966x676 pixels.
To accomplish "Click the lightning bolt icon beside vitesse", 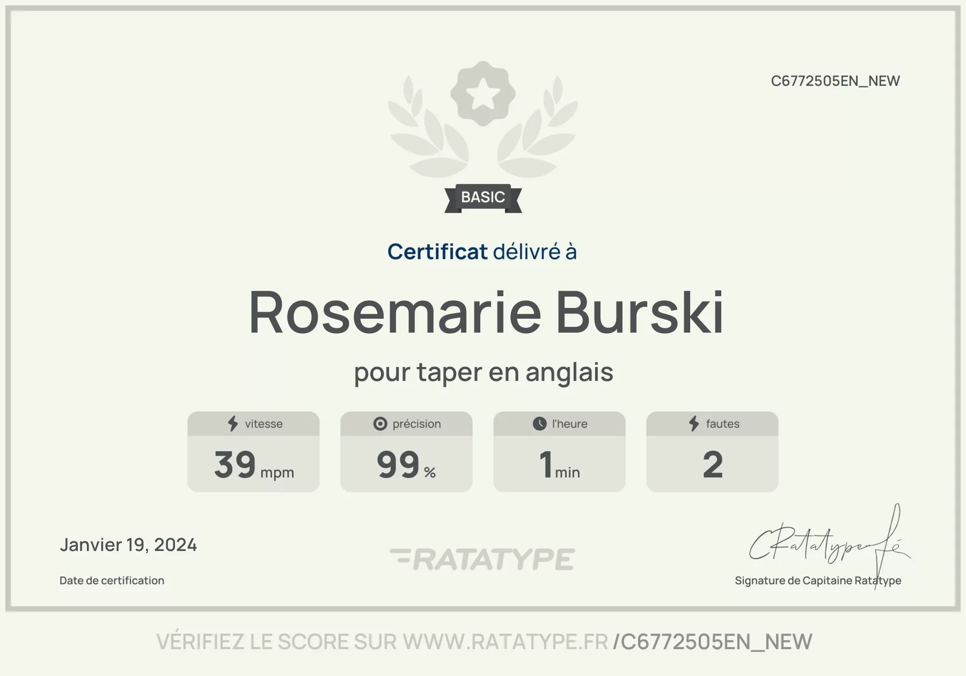I will (233, 424).
